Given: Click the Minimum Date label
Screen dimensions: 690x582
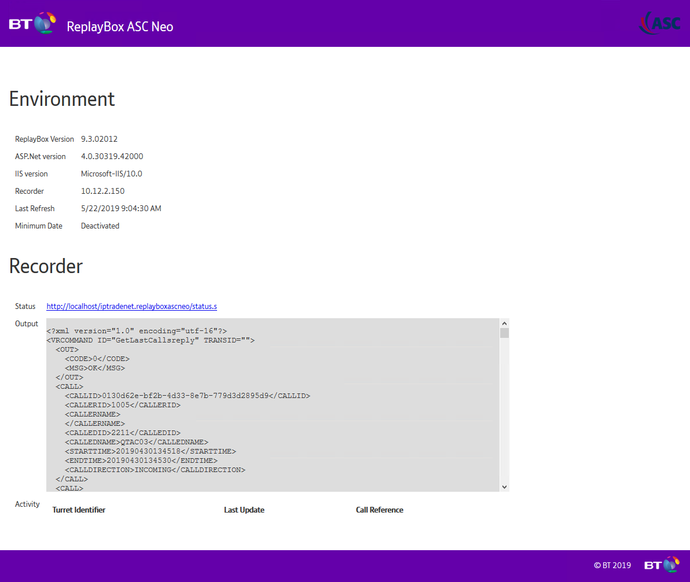Looking at the screenshot, I should coord(39,226).
